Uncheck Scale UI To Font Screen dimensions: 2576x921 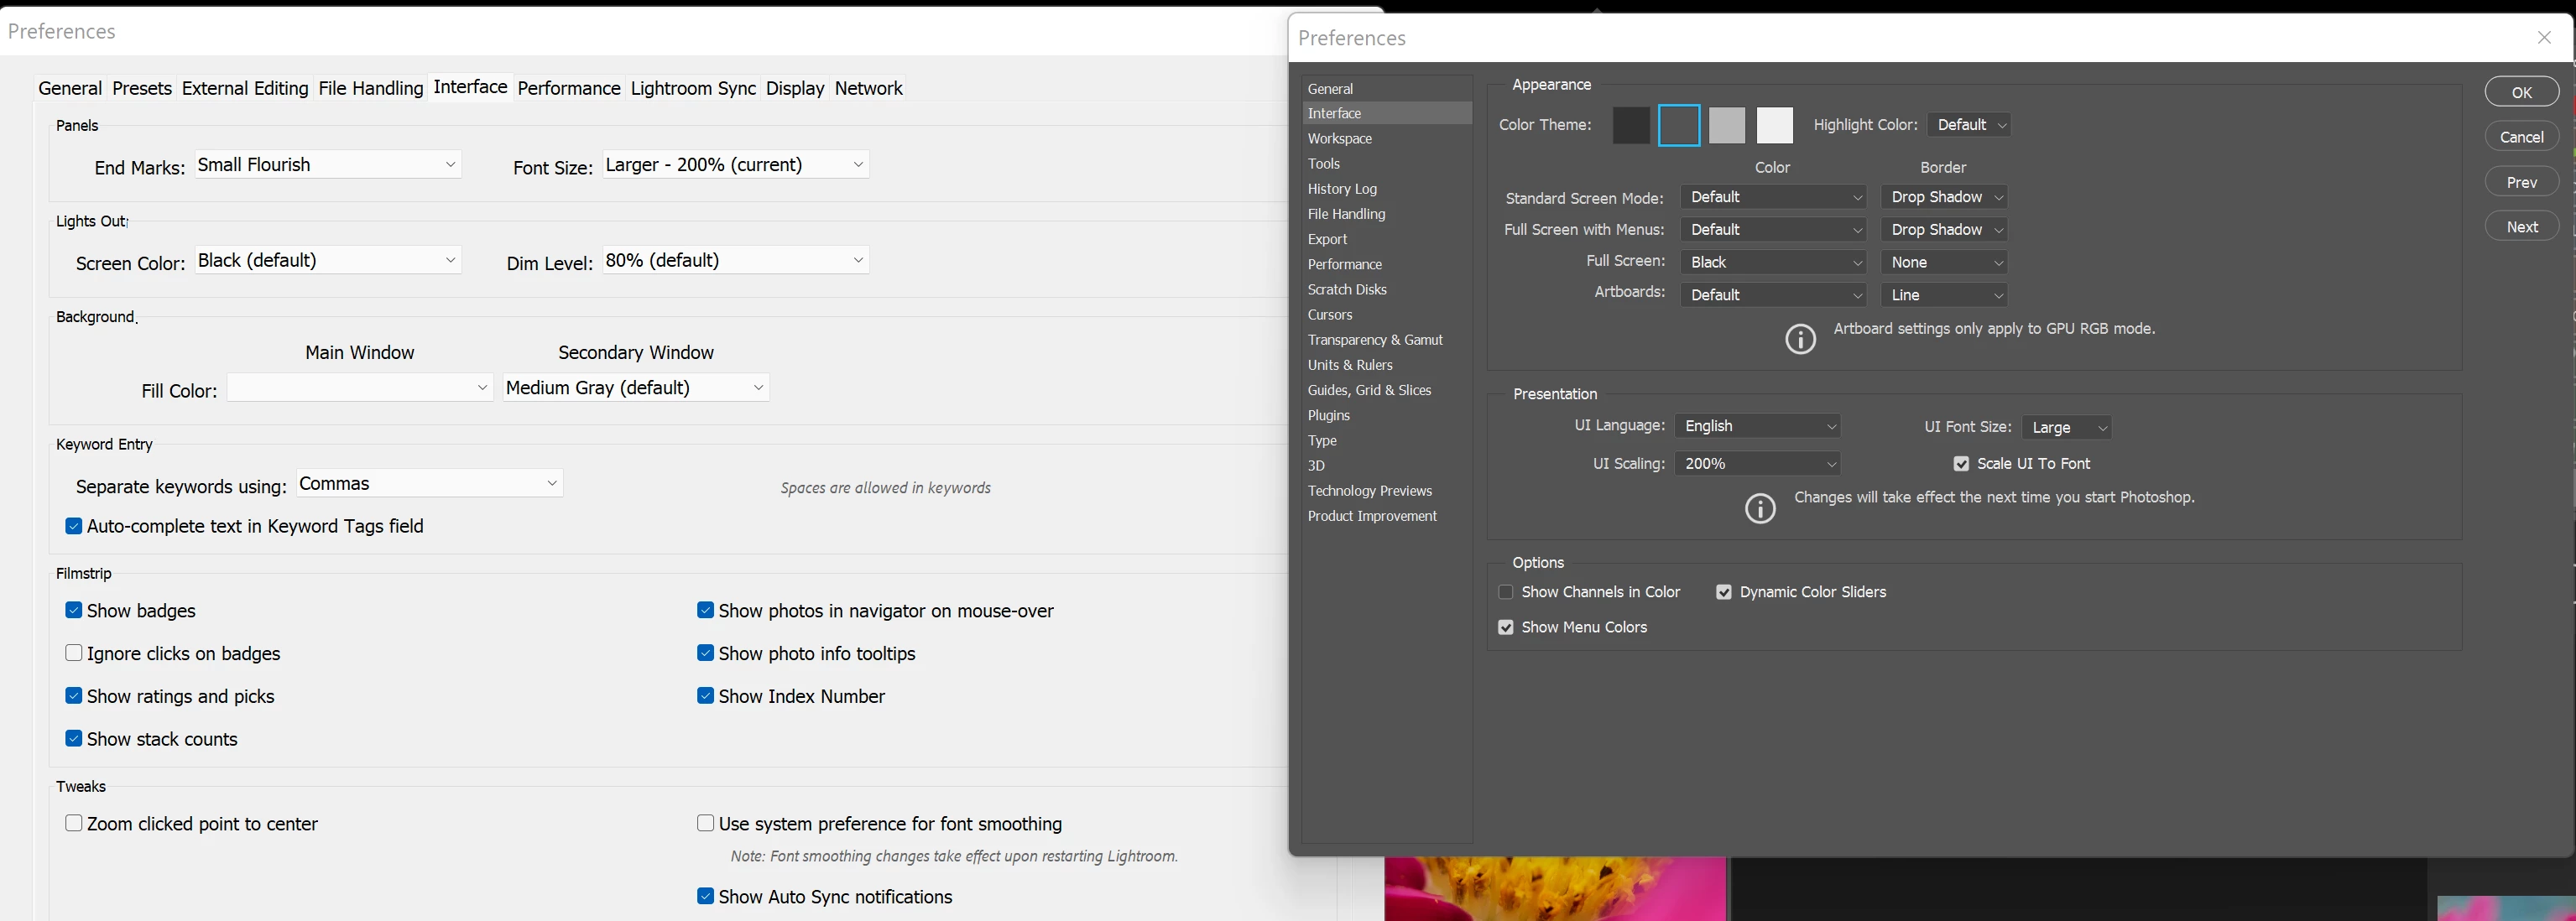click(1961, 464)
